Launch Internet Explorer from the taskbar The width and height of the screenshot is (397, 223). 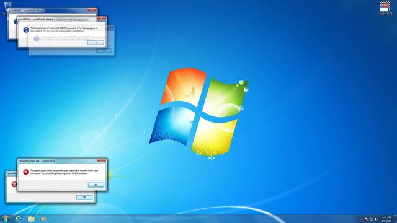tap(18, 219)
